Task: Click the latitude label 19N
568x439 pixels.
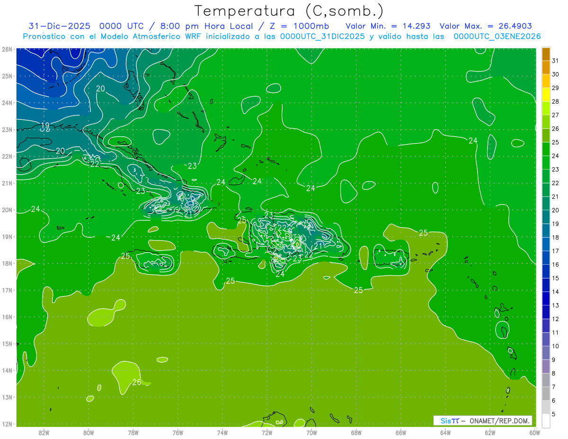Action: tap(7, 236)
